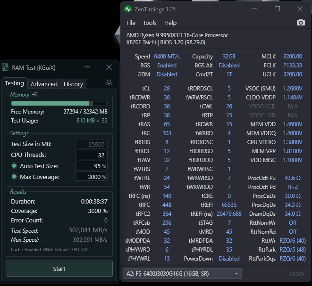
Task: Minimize the ZenTimings window
Action: 255,9
